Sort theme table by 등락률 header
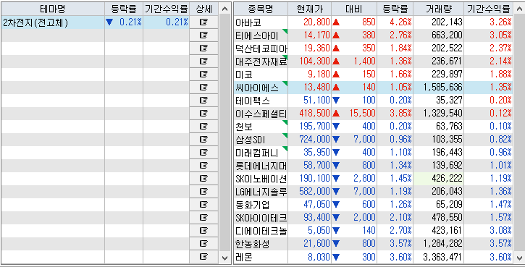 pos(124,9)
